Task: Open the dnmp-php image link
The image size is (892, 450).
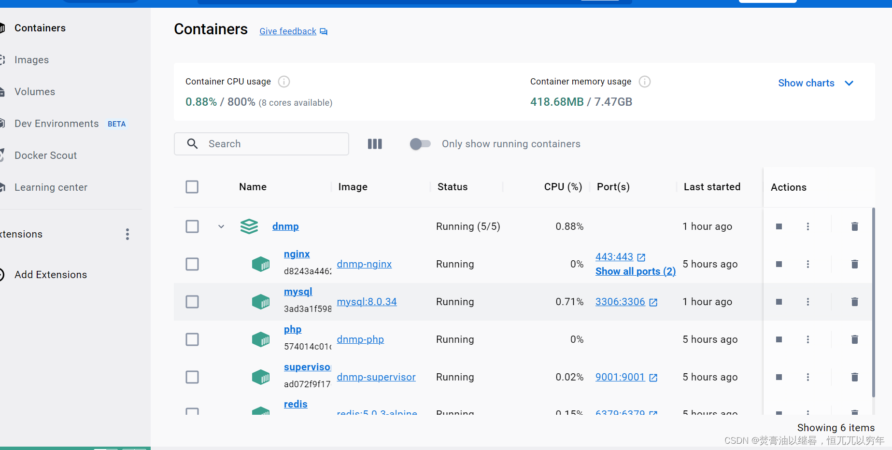Action: (x=360, y=339)
